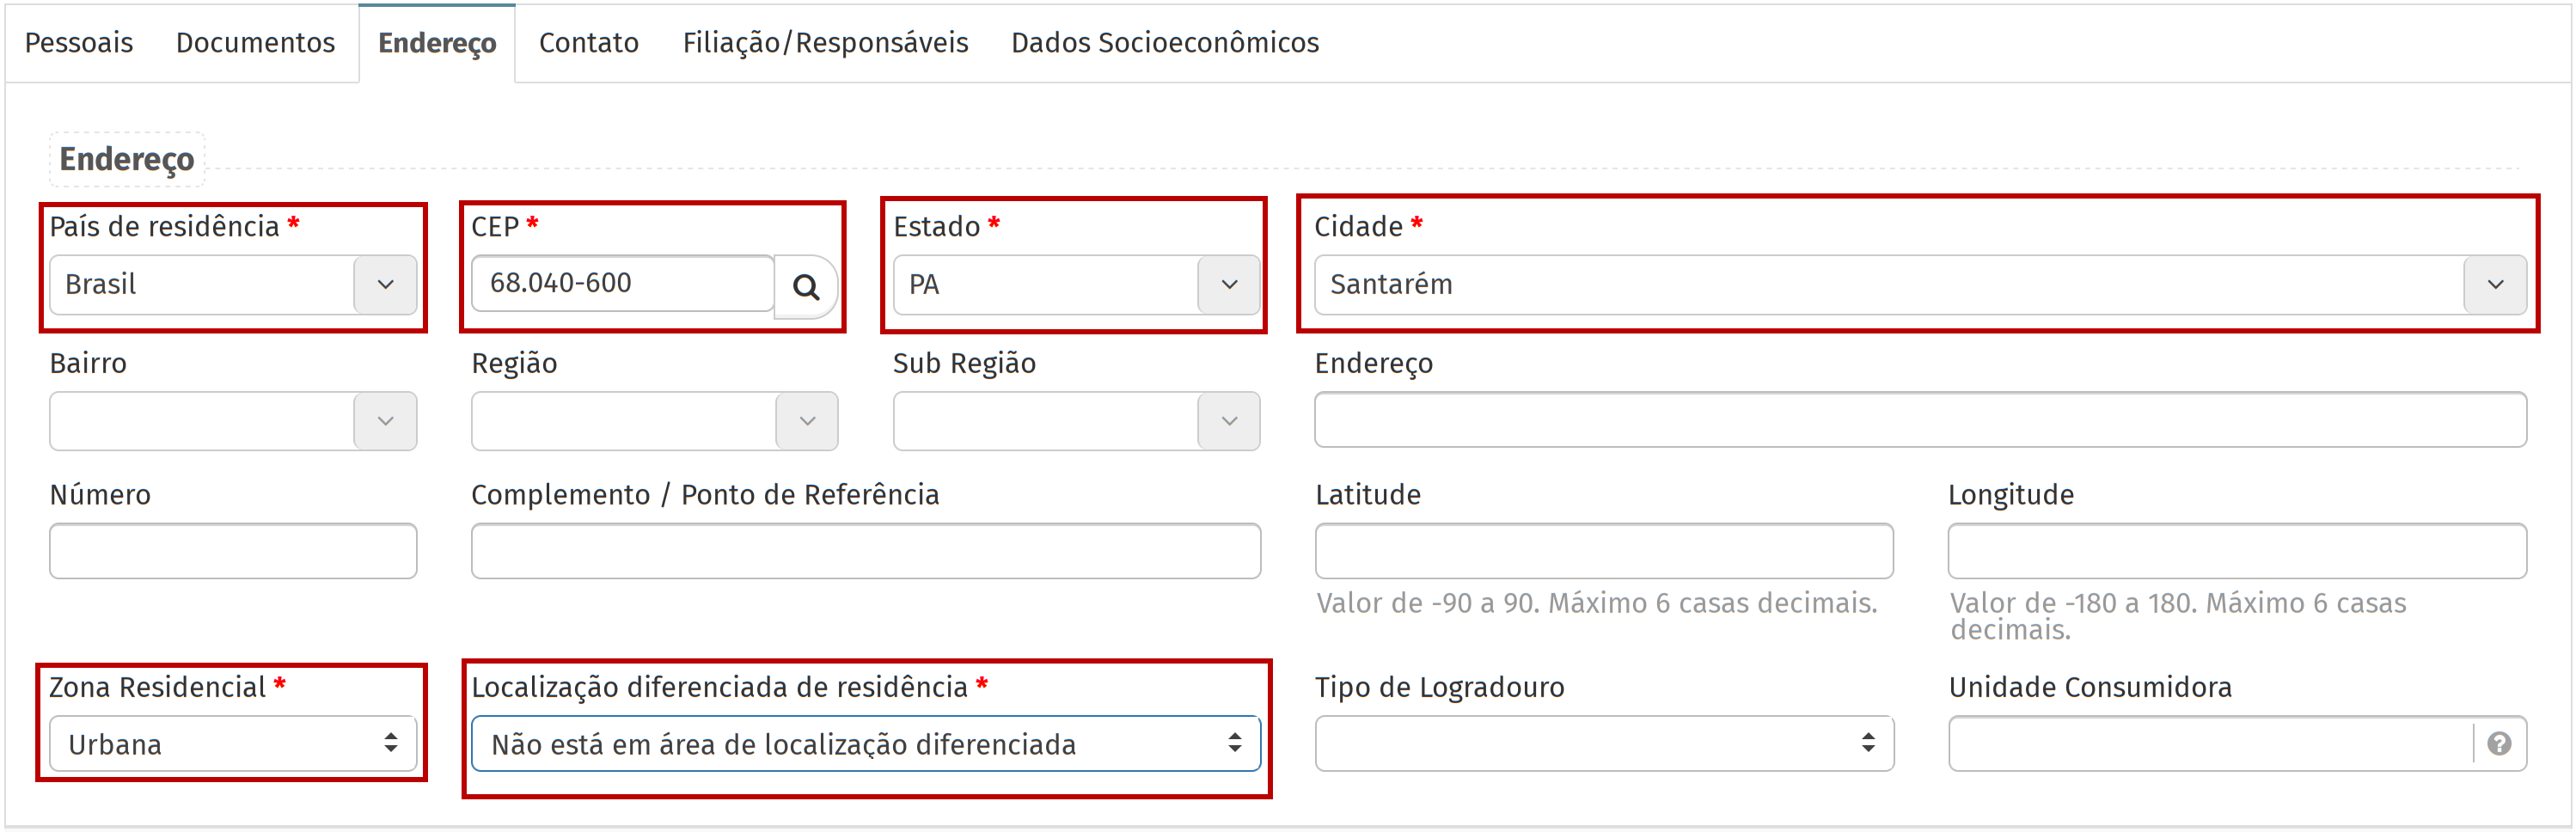
Task: Click the CEP input field
Action: 622,284
